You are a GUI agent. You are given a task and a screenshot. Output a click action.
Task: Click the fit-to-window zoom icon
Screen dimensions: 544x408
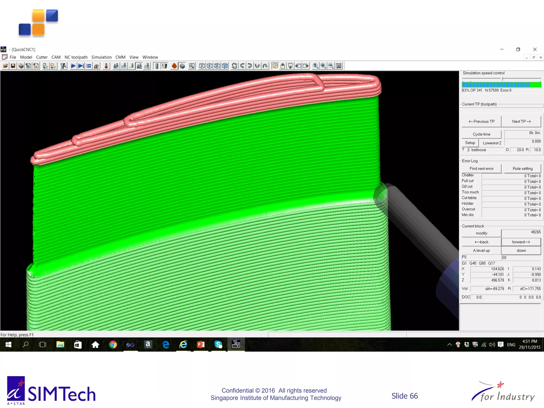[x=339, y=66]
